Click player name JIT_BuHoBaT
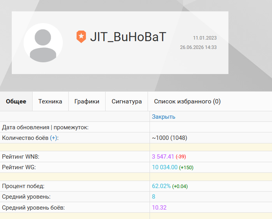Viewport: 272px width, 219px height. (128, 37)
